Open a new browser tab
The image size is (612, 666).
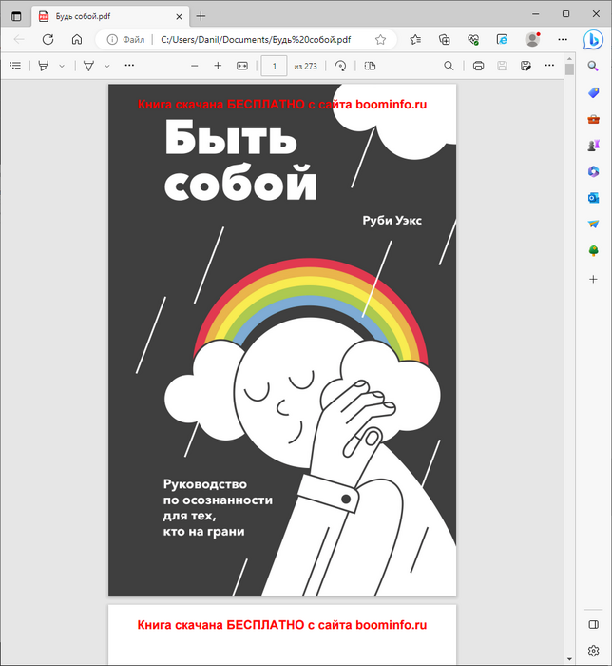(x=201, y=16)
